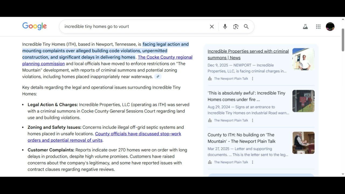Click the source link chip after waterways

158,77
